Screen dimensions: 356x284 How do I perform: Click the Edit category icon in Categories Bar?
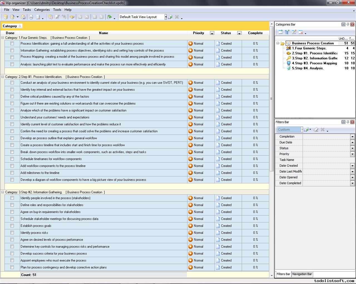click(294, 32)
